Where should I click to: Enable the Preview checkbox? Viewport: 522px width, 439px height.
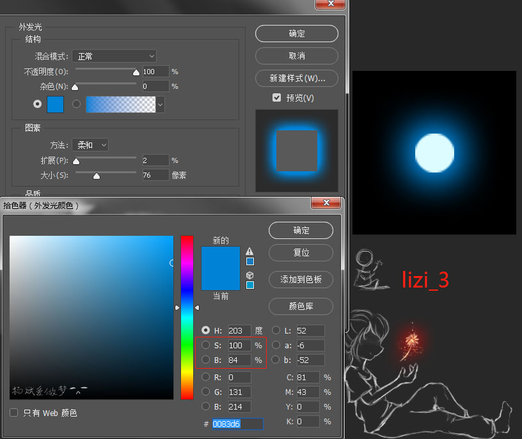click(276, 98)
